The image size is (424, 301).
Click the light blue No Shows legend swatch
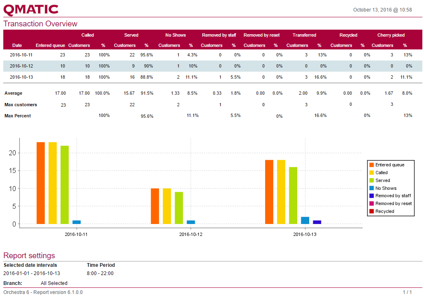pyautogui.click(x=371, y=188)
